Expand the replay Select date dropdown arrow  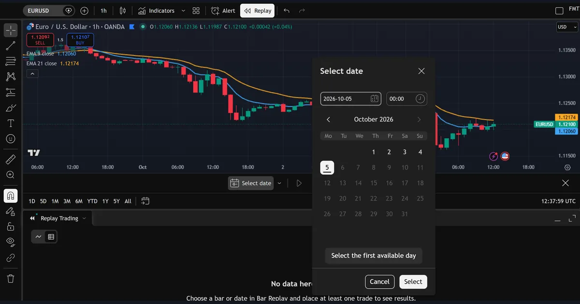pyautogui.click(x=279, y=183)
